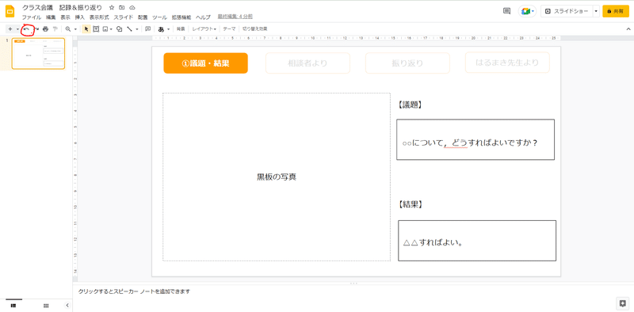Open the ツール menu
Screen dimensions: 634x312
click(160, 17)
